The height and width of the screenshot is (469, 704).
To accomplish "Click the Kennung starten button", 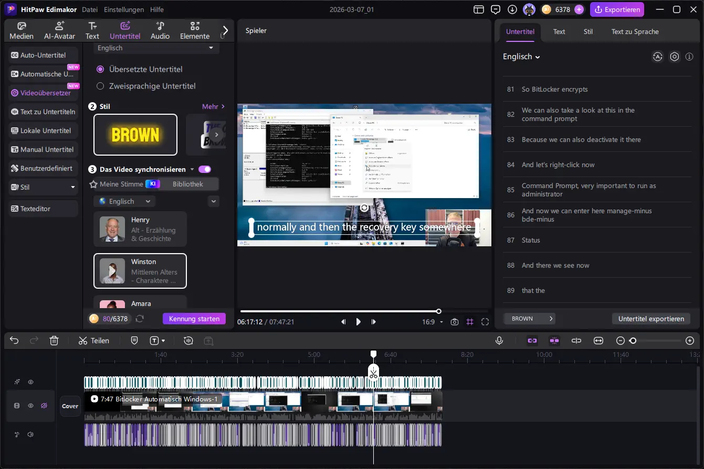I will click(x=194, y=319).
